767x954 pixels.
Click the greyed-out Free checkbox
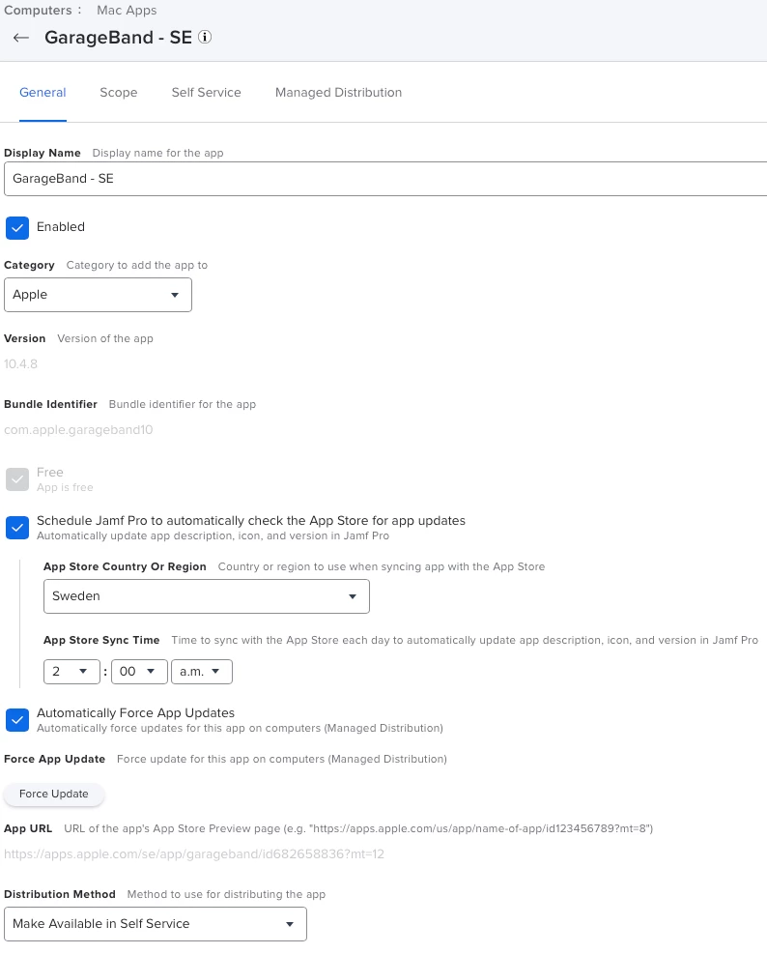pyautogui.click(x=17, y=479)
